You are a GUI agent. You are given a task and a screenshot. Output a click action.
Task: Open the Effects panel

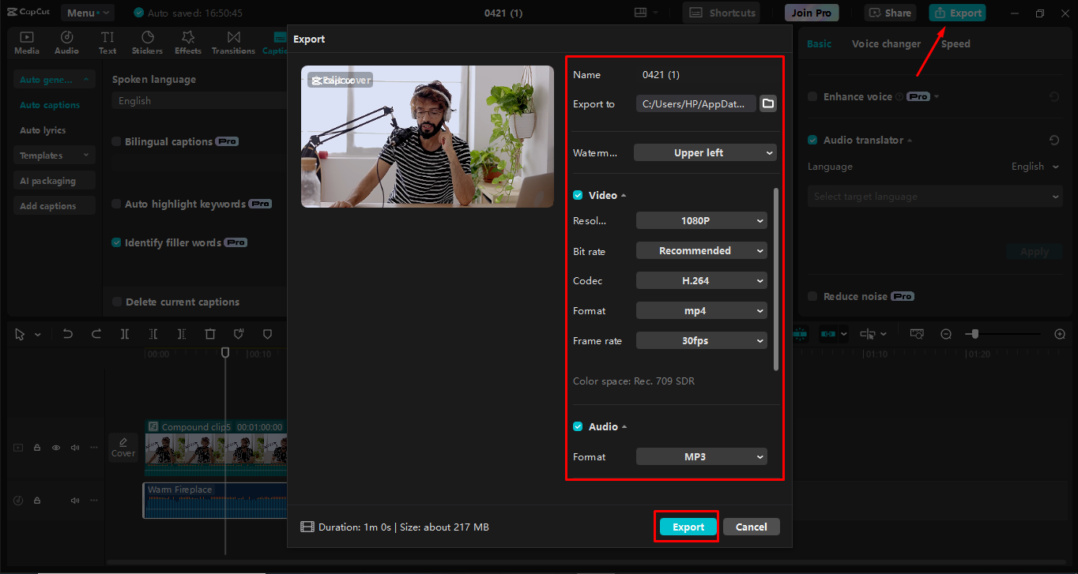pos(187,42)
